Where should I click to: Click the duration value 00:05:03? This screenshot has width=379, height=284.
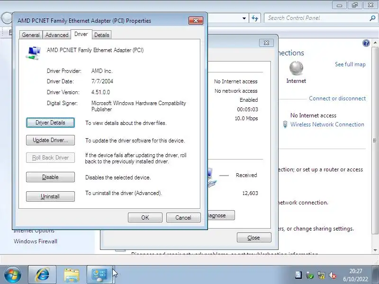pyautogui.click(x=247, y=109)
